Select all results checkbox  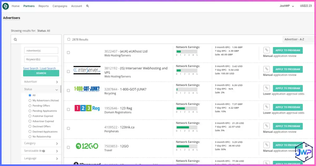click(69, 39)
